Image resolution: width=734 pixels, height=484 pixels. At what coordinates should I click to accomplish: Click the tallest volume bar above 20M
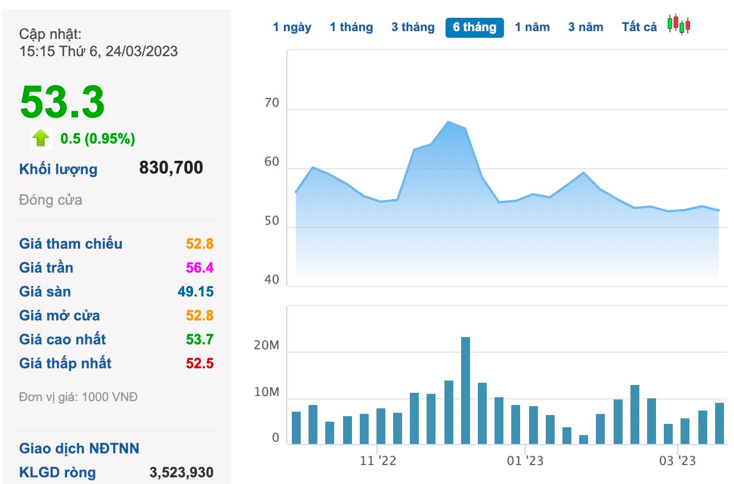point(466,391)
